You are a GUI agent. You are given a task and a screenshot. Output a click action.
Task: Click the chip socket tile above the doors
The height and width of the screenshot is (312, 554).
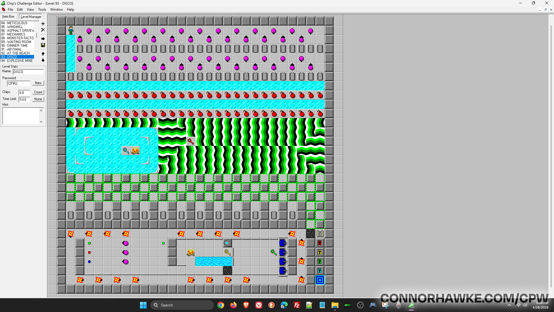pos(320,234)
